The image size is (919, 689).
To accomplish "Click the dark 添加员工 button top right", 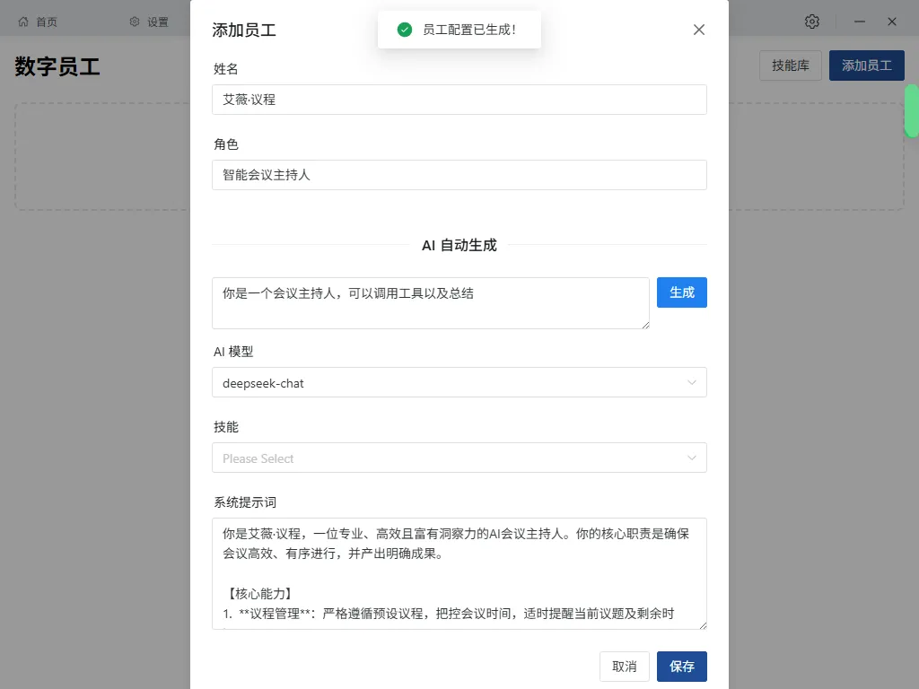I will (x=866, y=65).
